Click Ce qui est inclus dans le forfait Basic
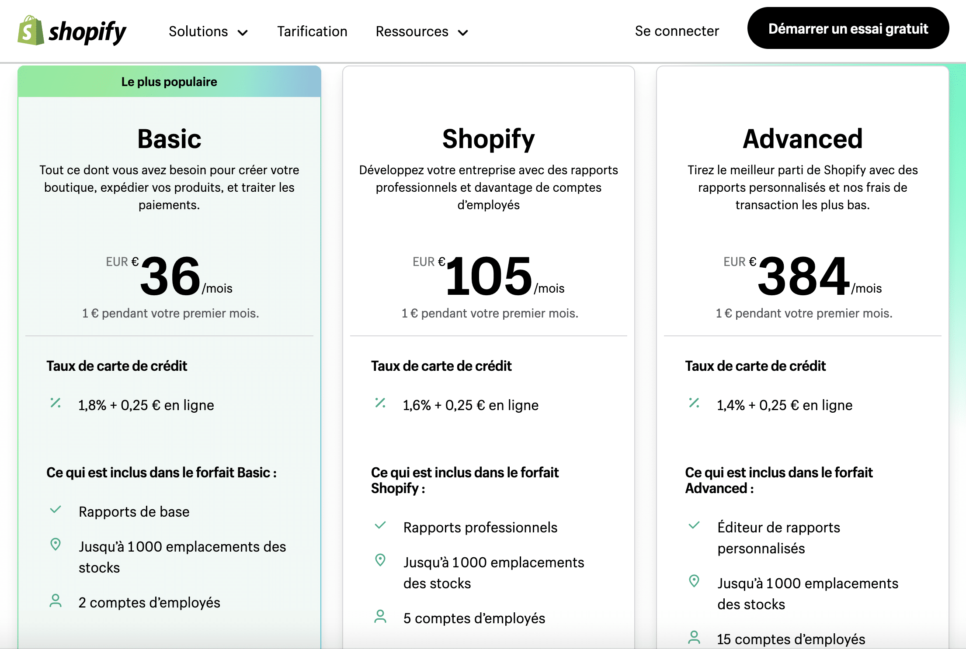Screen dimensions: 966x649 click(162, 473)
